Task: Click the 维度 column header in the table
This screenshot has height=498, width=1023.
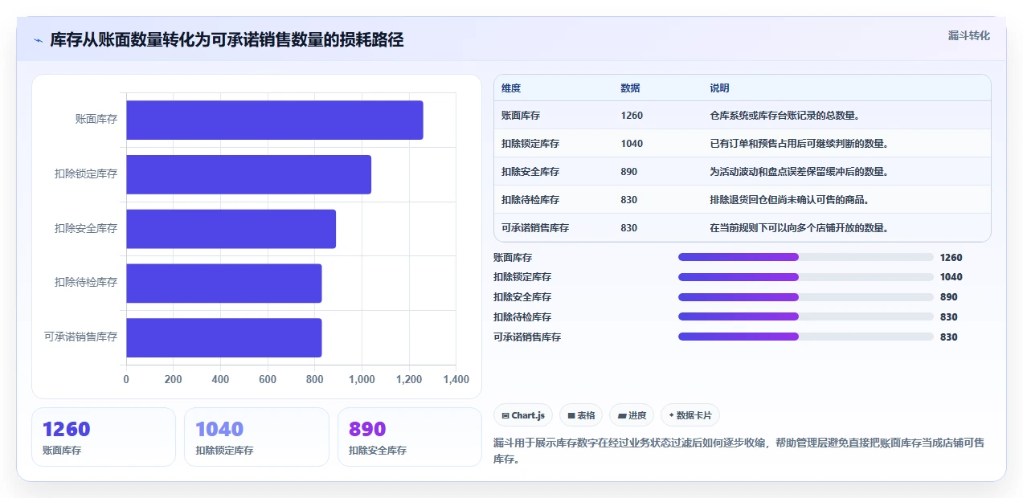Action: [x=511, y=88]
